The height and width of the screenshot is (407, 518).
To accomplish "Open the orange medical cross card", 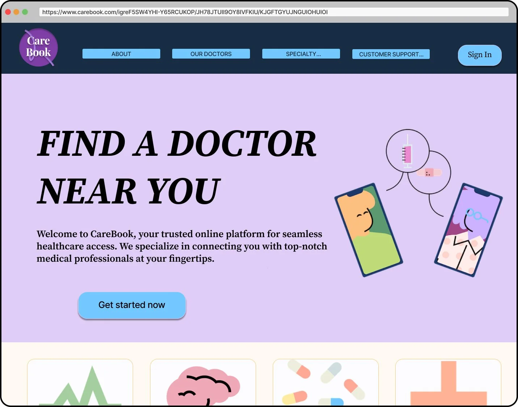I will tap(448, 382).
